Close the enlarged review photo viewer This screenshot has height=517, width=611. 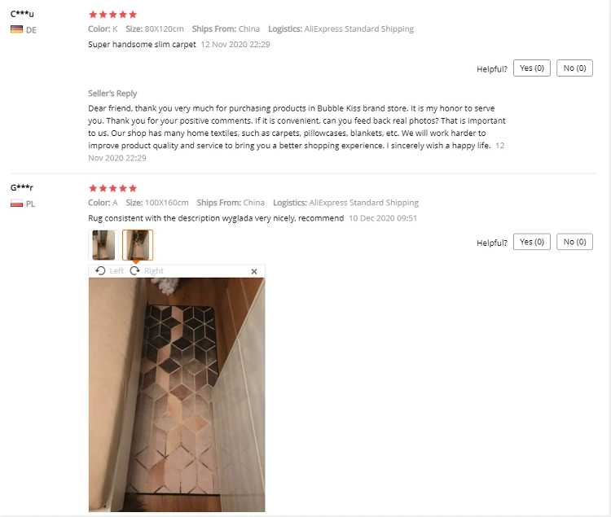pos(254,271)
